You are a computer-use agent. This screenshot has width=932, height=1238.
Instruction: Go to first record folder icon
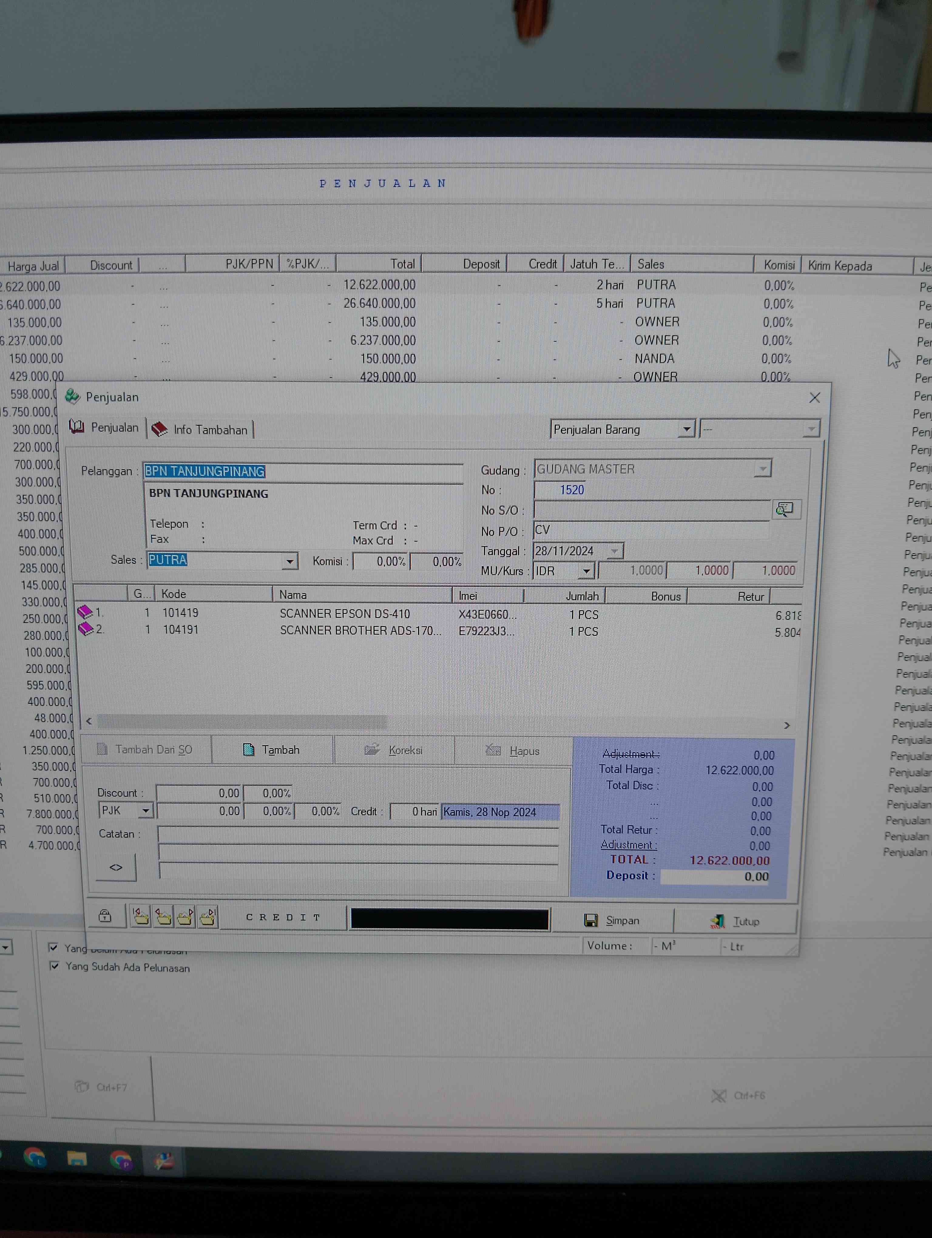(141, 917)
